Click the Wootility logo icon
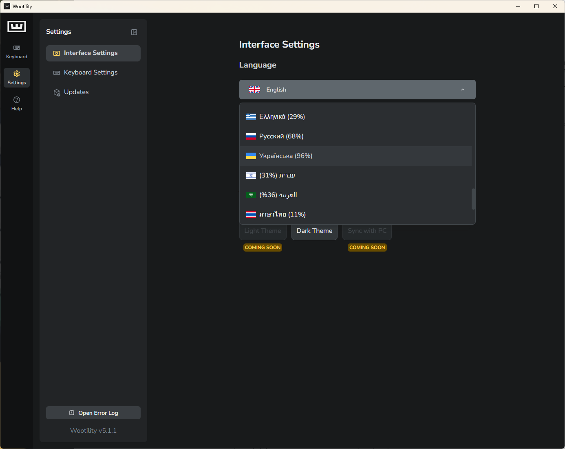The width and height of the screenshot is (565, 449). [17, 26]
